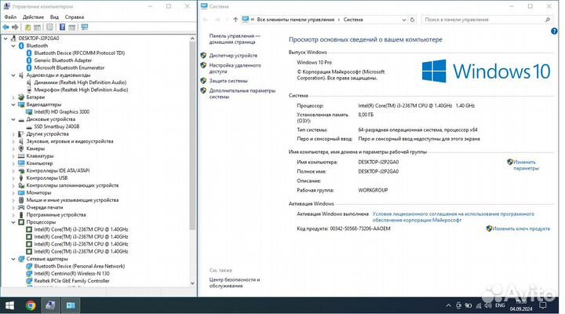Collapse the DESKTOP-J2P2GA0 root node
The width and height of the screenshot is (565, 314).
5,38
